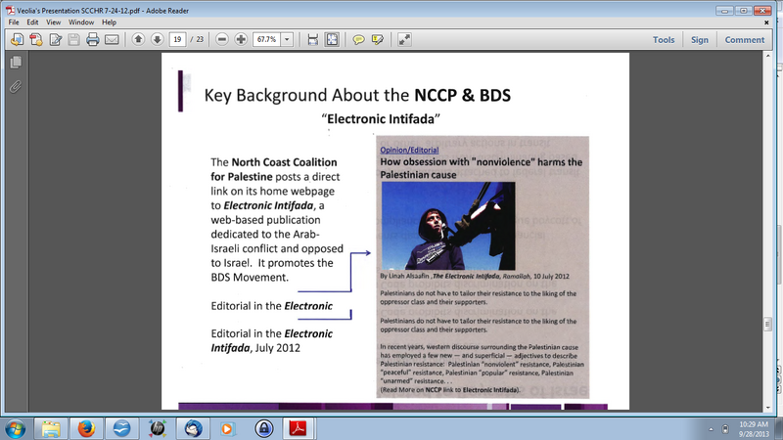
Task: Open File Explorer from the taskbar
Action: (x=51, y=428)
